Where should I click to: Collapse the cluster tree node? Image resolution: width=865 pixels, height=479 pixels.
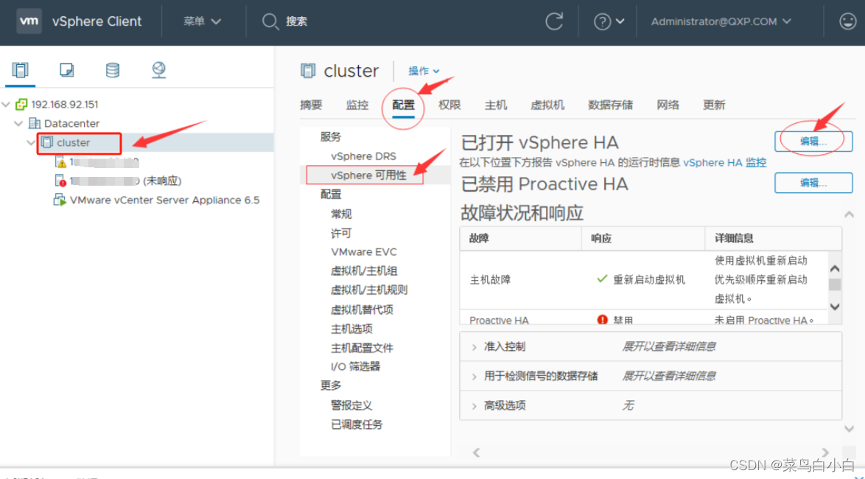[x=32, y=142]
